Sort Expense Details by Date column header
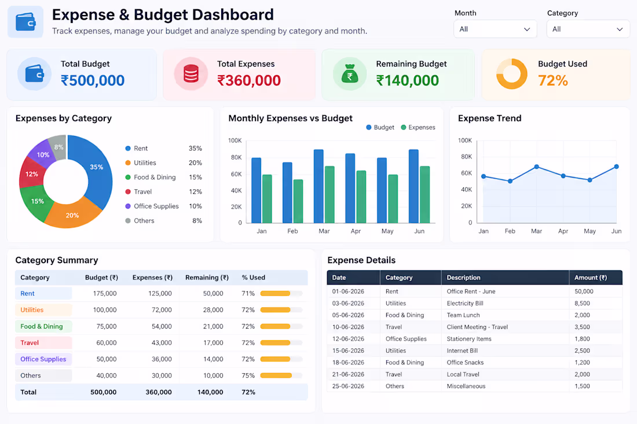637x424 pixels. coord(353,278)
